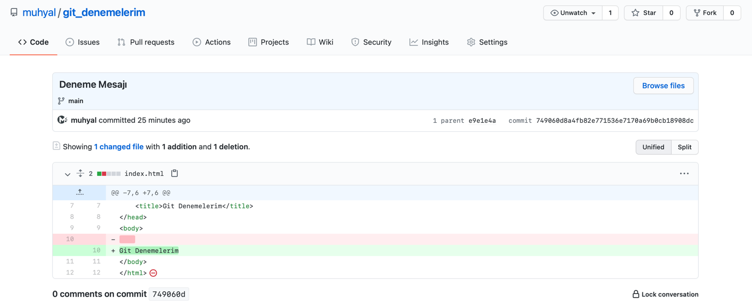752x305 pixels.
Task: Expand all lines of index.html
Action: tap(80, 173)
